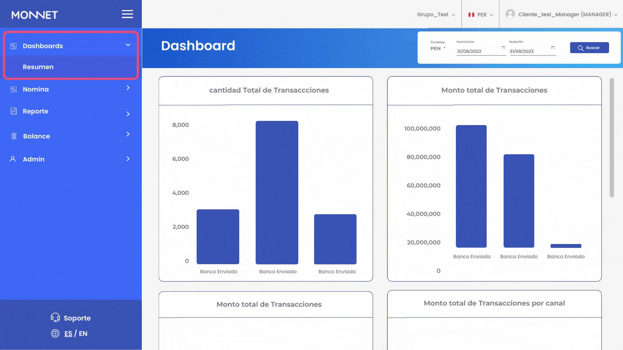Screen dimensions: 623x350
Task: Switch language to ES
Action: [68, 333]
